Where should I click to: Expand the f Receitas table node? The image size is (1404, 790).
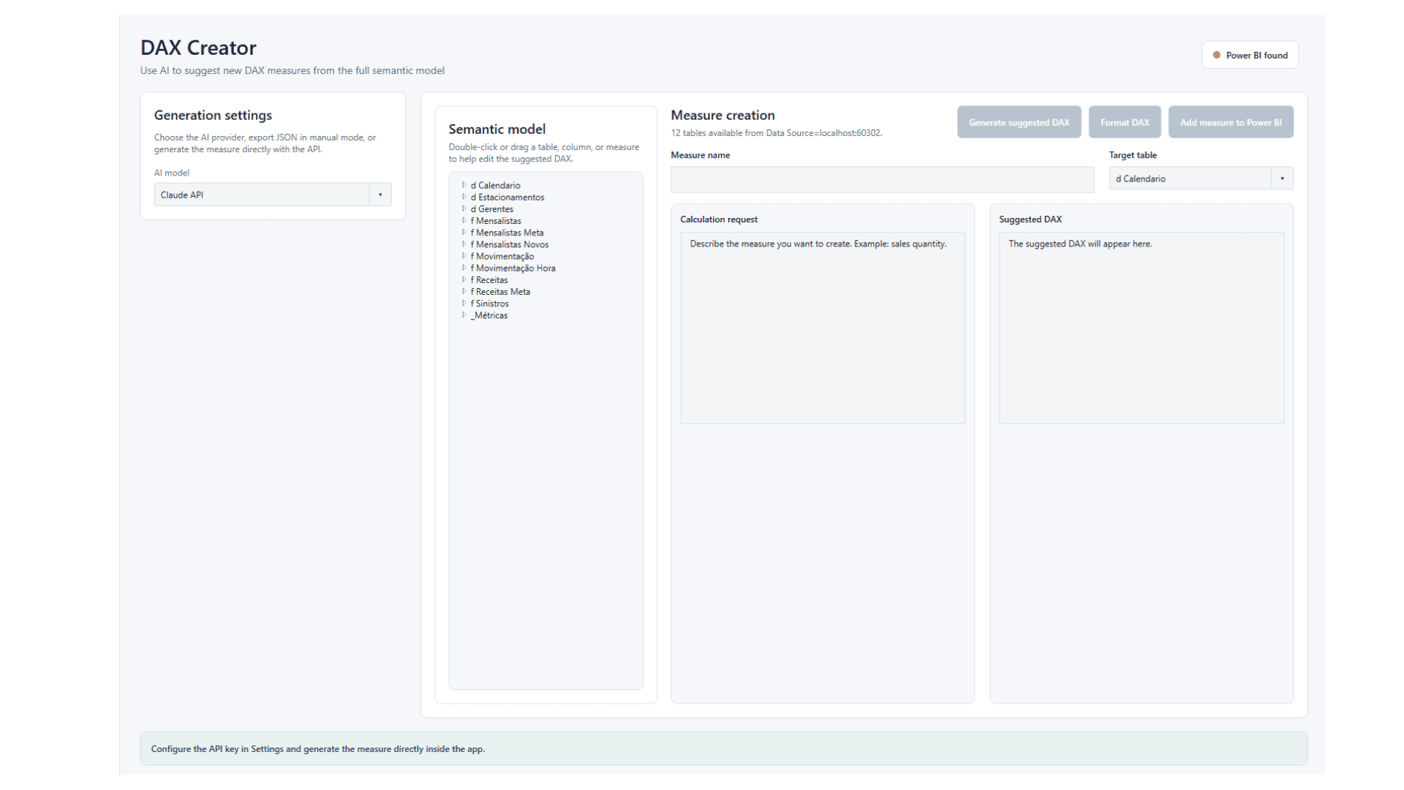pos(464,279)
